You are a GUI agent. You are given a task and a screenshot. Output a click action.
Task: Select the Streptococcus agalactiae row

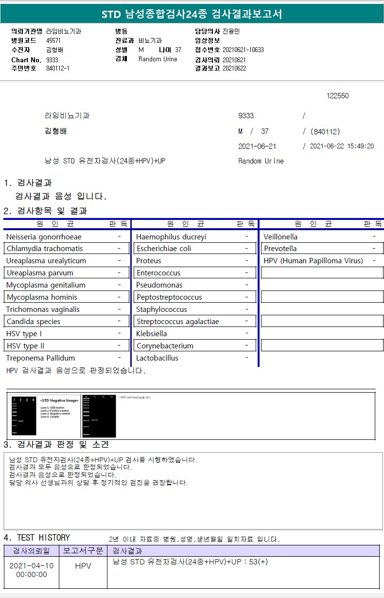coord(195,322)
